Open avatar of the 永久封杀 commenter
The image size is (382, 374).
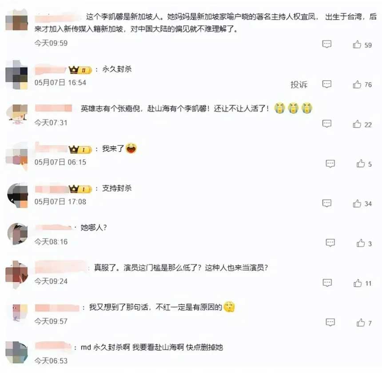click(16, 75)
